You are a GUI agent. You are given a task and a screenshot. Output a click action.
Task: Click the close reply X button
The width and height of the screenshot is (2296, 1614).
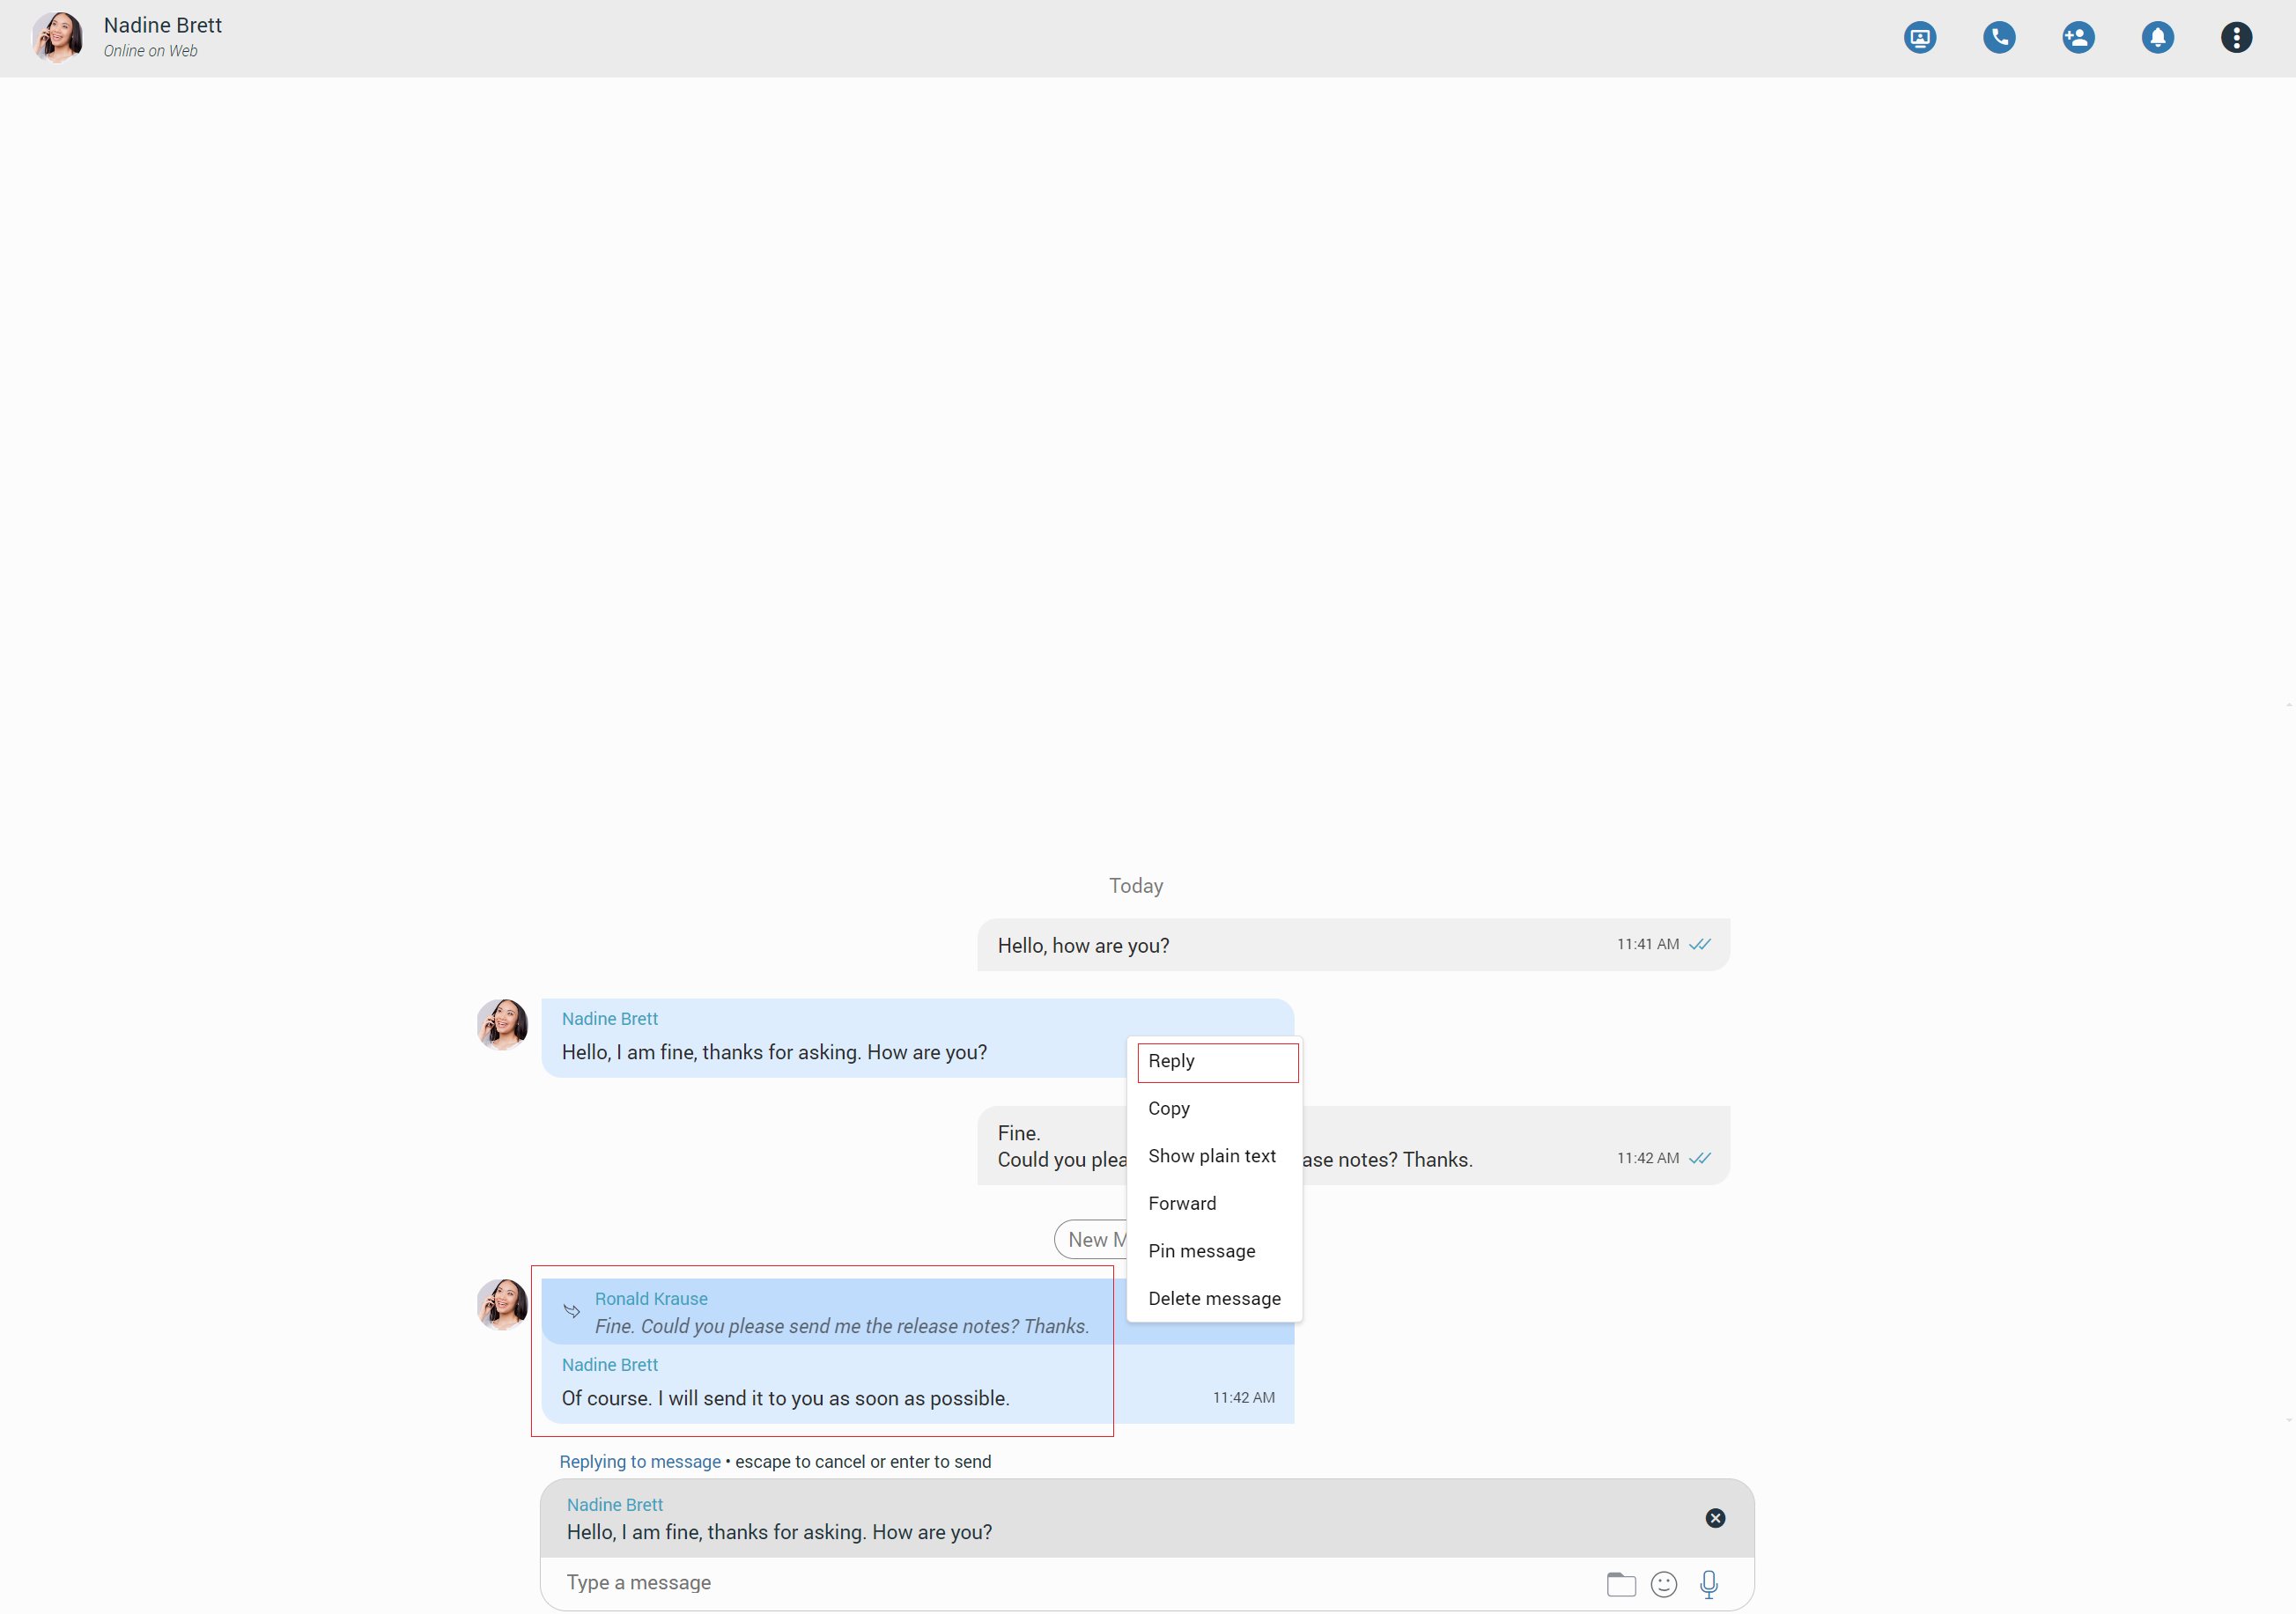click(1716, 1518)
